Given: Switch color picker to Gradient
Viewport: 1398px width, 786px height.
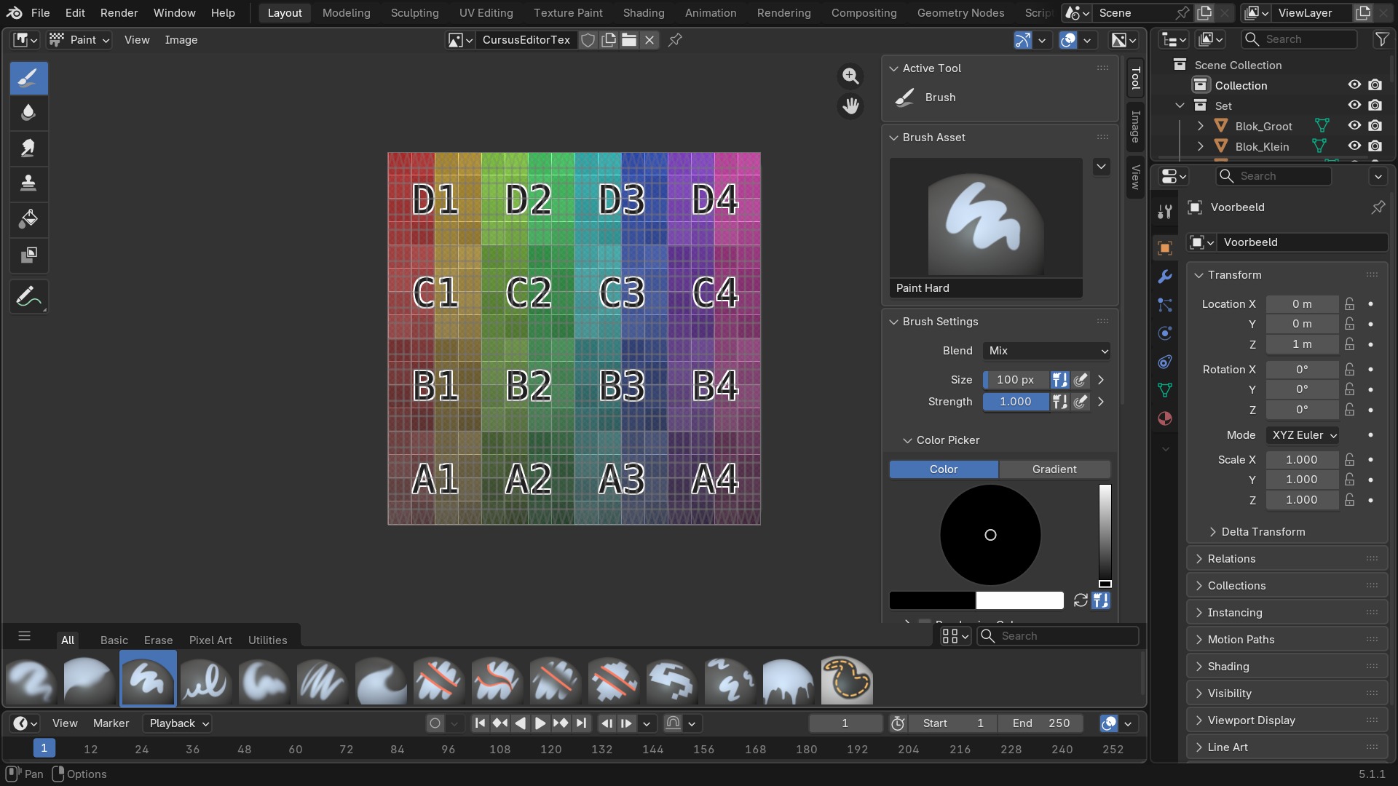Looking at the screenshot, I should coord(1054,469).
